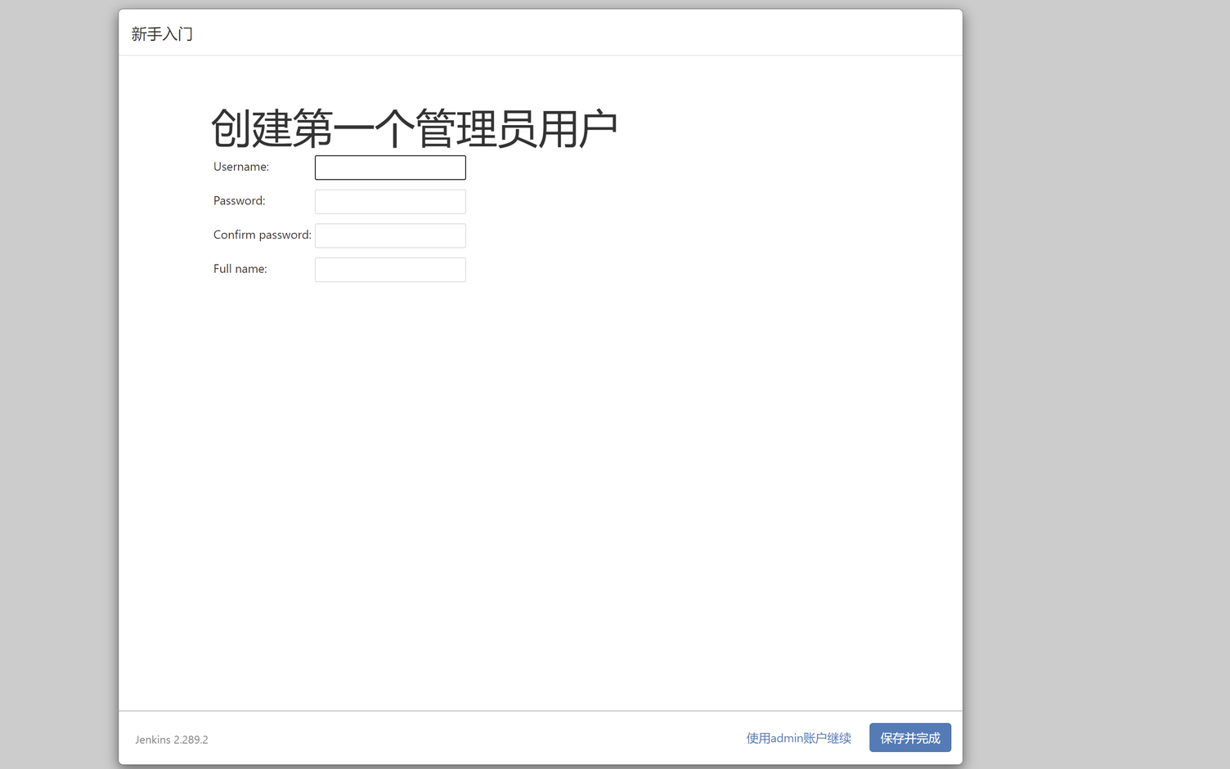Focus the Password text box

[x=390, y=202]
